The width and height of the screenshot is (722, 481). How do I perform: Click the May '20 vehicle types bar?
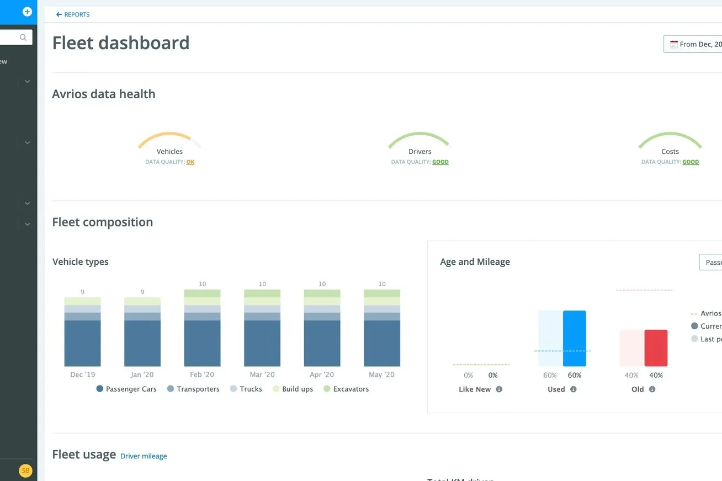pos(382,328)
